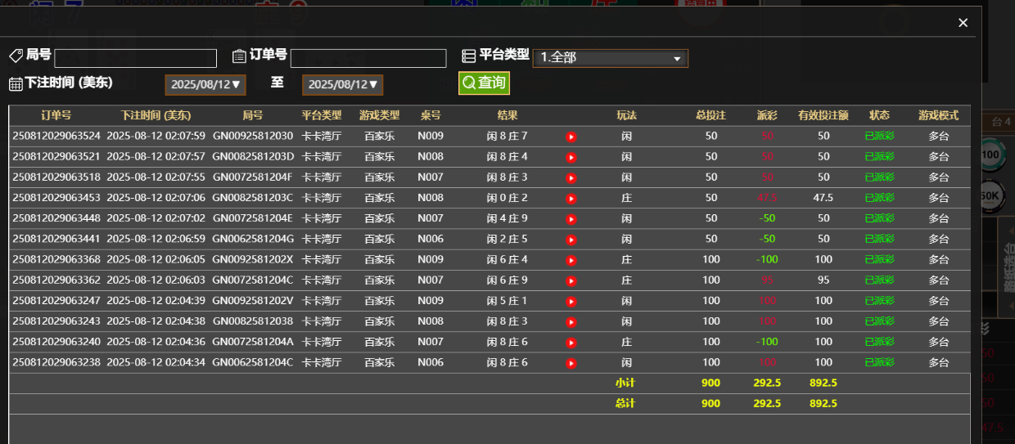Click bet time 2025-08-12 02:04:34
The height and width of the screenshot is (444, 1015).
[156, 361]
